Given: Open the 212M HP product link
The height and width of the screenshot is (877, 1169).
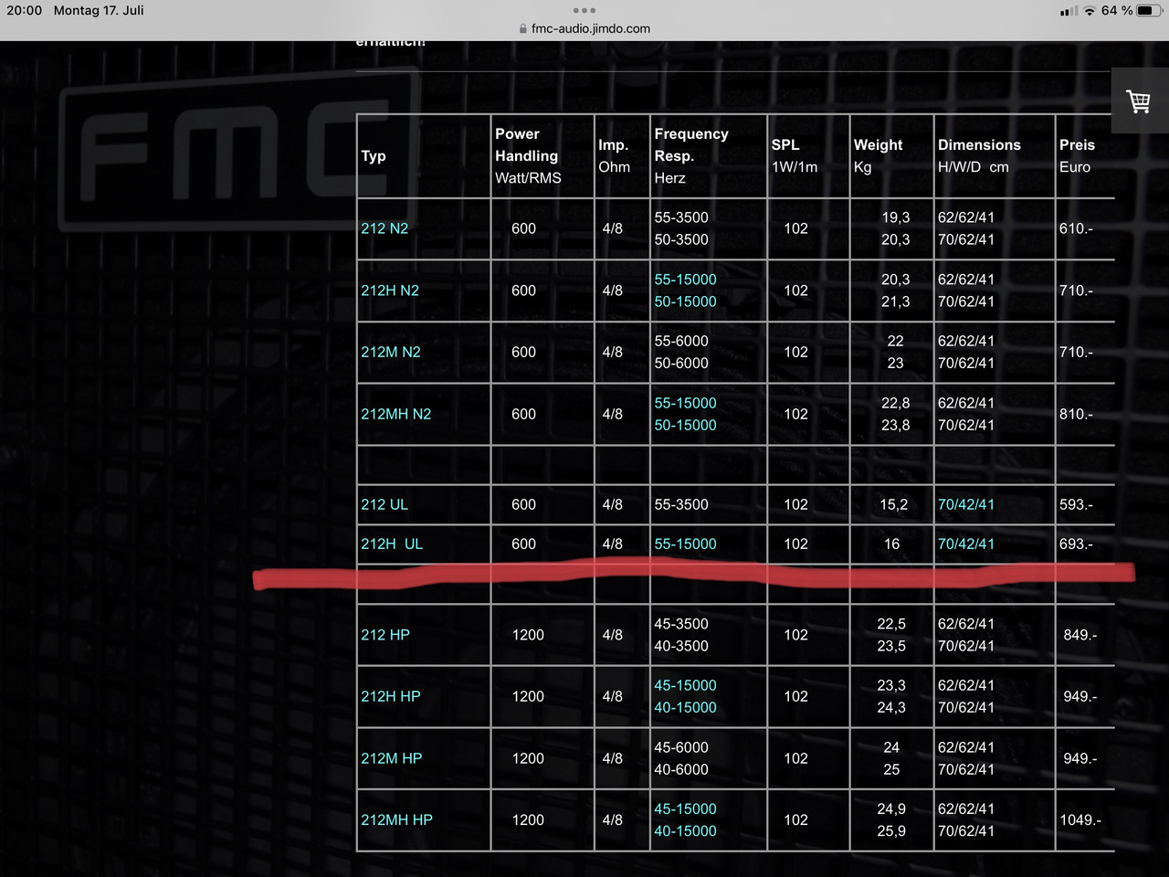Looking at the screenshot, I should [392, 758].
